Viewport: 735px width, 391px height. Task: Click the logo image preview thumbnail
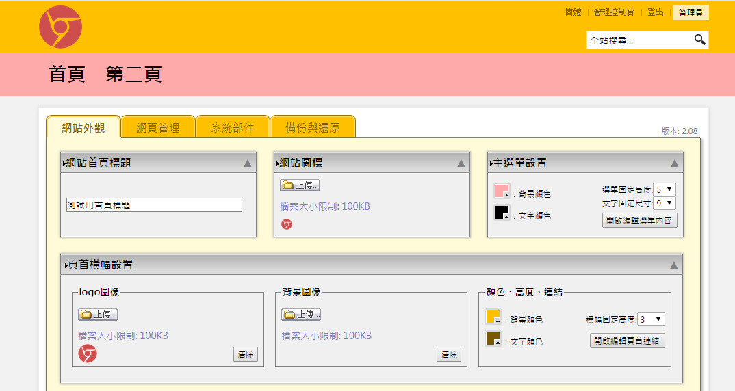pos(88,353)
